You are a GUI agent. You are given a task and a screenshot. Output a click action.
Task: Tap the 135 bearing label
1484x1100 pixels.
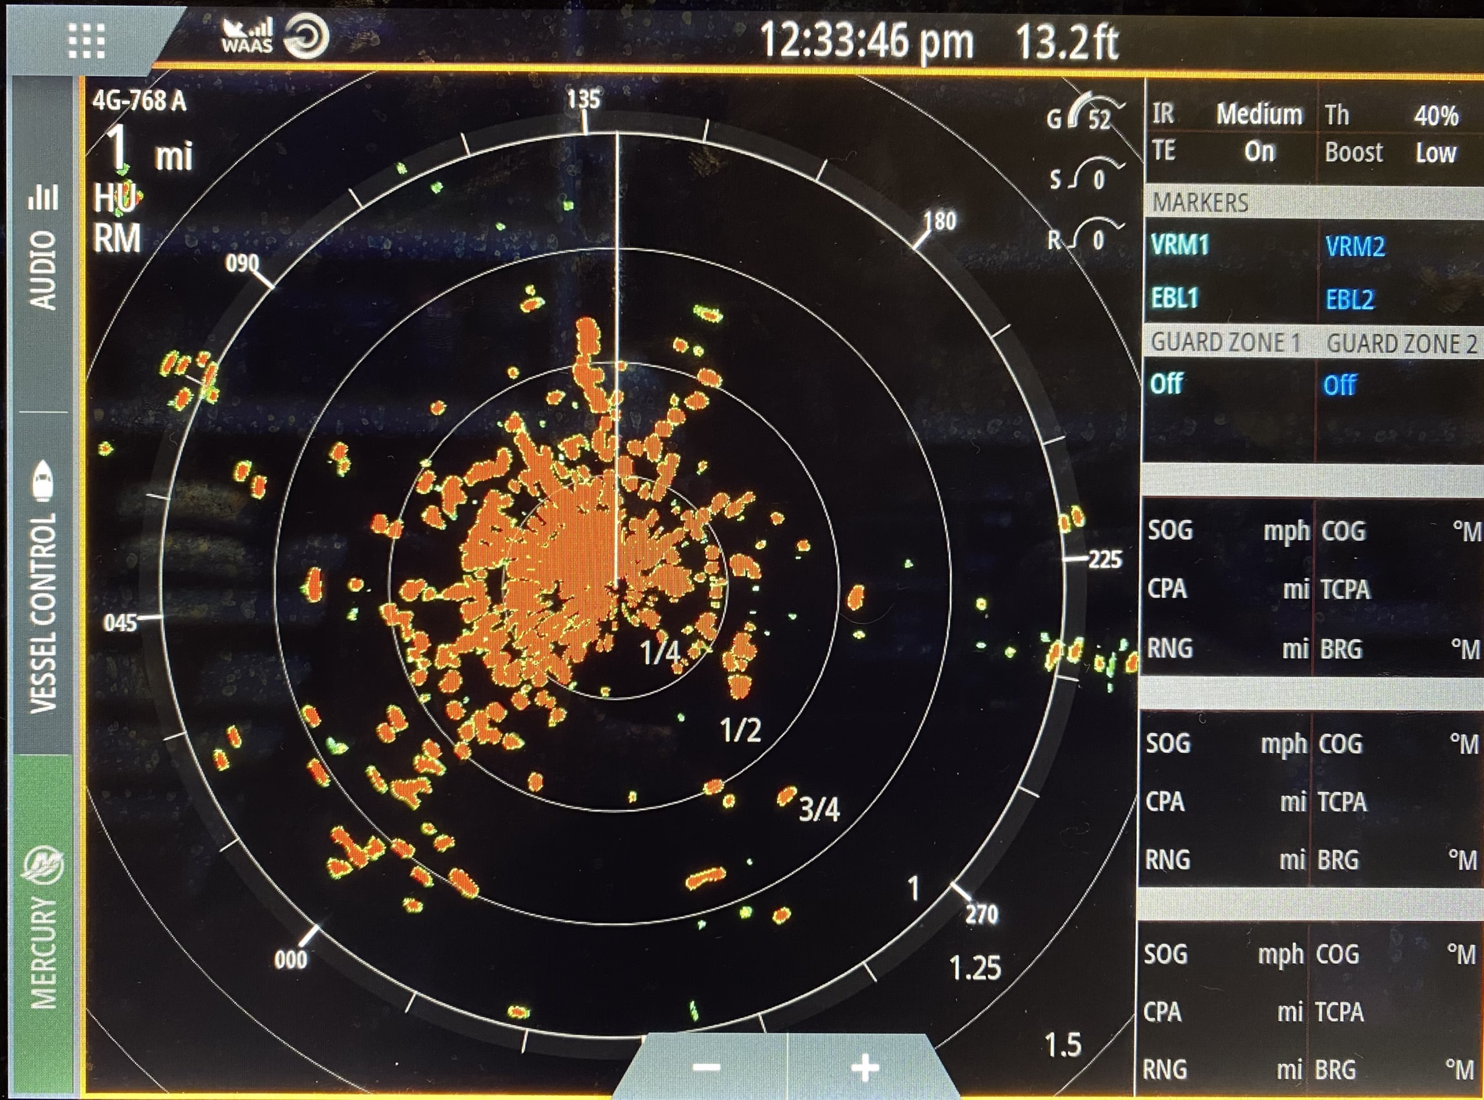(x=584, y=100)
